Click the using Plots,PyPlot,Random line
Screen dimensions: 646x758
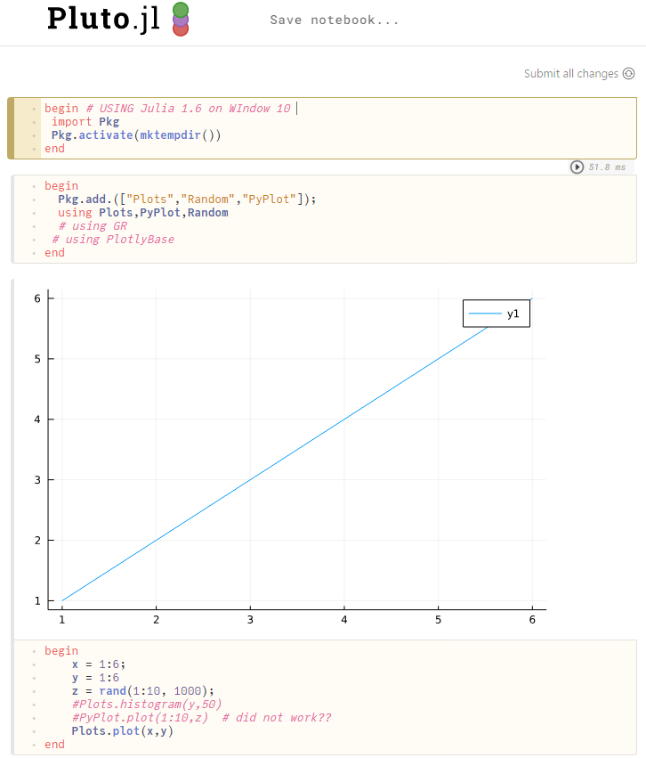(143, 213)
